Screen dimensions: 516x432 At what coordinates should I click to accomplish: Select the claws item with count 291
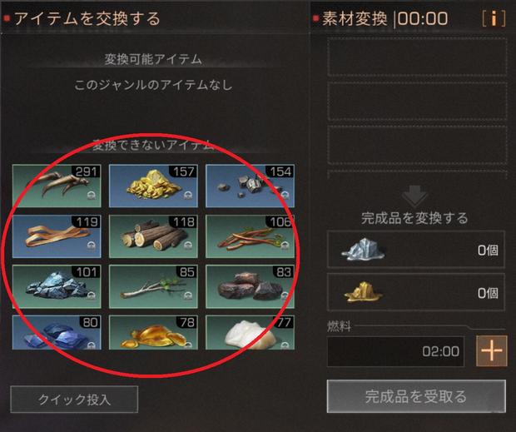[57, 186]
